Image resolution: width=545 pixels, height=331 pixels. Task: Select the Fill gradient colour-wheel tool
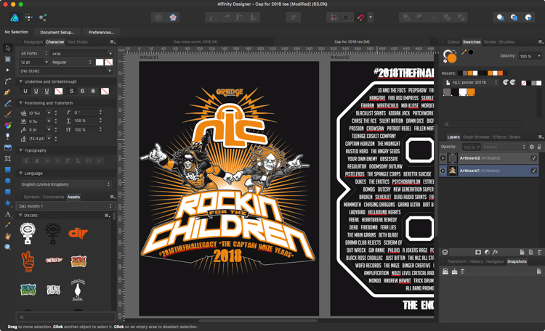[8, 126]
